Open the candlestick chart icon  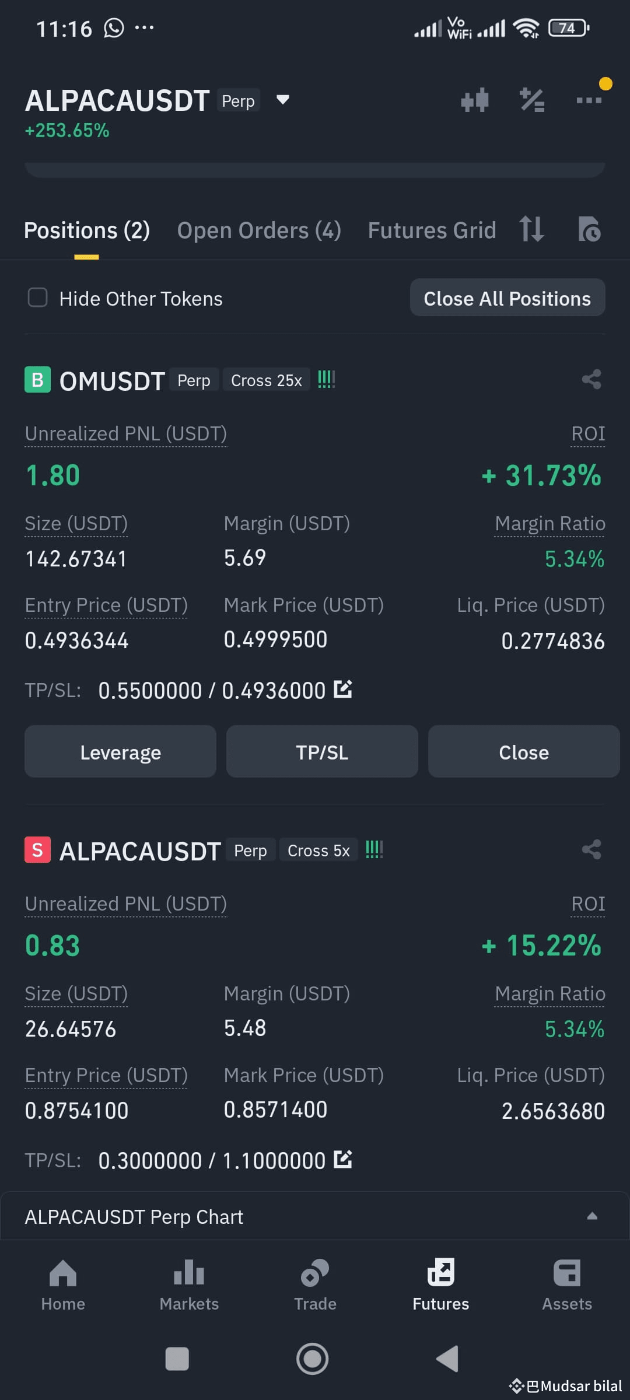coord(474,100)
